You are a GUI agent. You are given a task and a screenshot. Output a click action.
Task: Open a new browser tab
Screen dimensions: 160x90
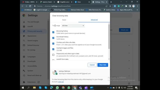(x=111, y=2)
